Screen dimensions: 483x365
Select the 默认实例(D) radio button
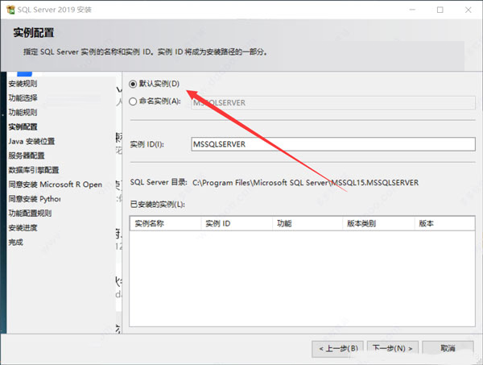(x=133, y=84)
